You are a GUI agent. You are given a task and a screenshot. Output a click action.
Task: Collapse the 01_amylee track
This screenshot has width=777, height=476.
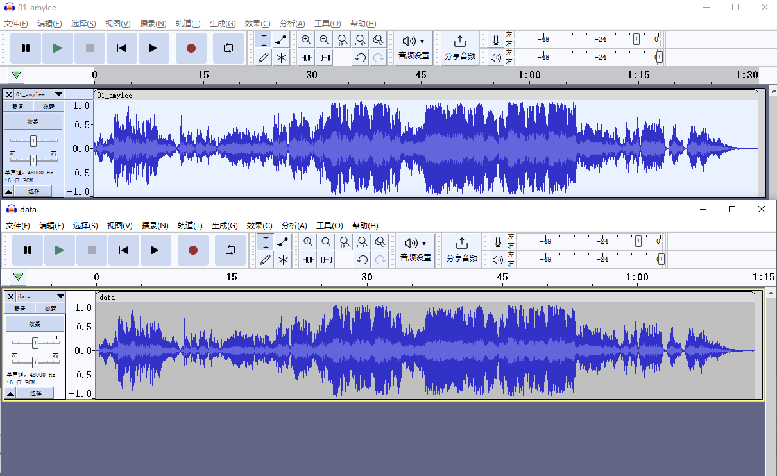9,191
